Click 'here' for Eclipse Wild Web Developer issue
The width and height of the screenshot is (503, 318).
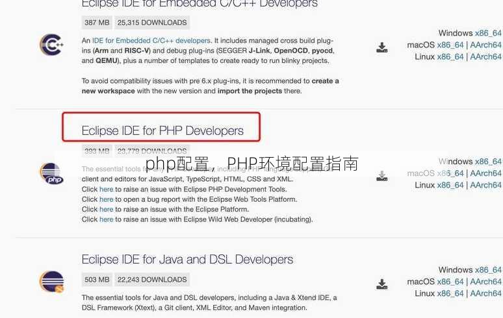107,219
